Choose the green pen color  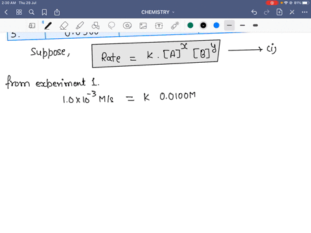click(190, 25)
